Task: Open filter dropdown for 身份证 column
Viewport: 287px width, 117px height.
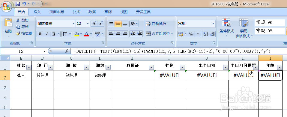Action: 151,67
